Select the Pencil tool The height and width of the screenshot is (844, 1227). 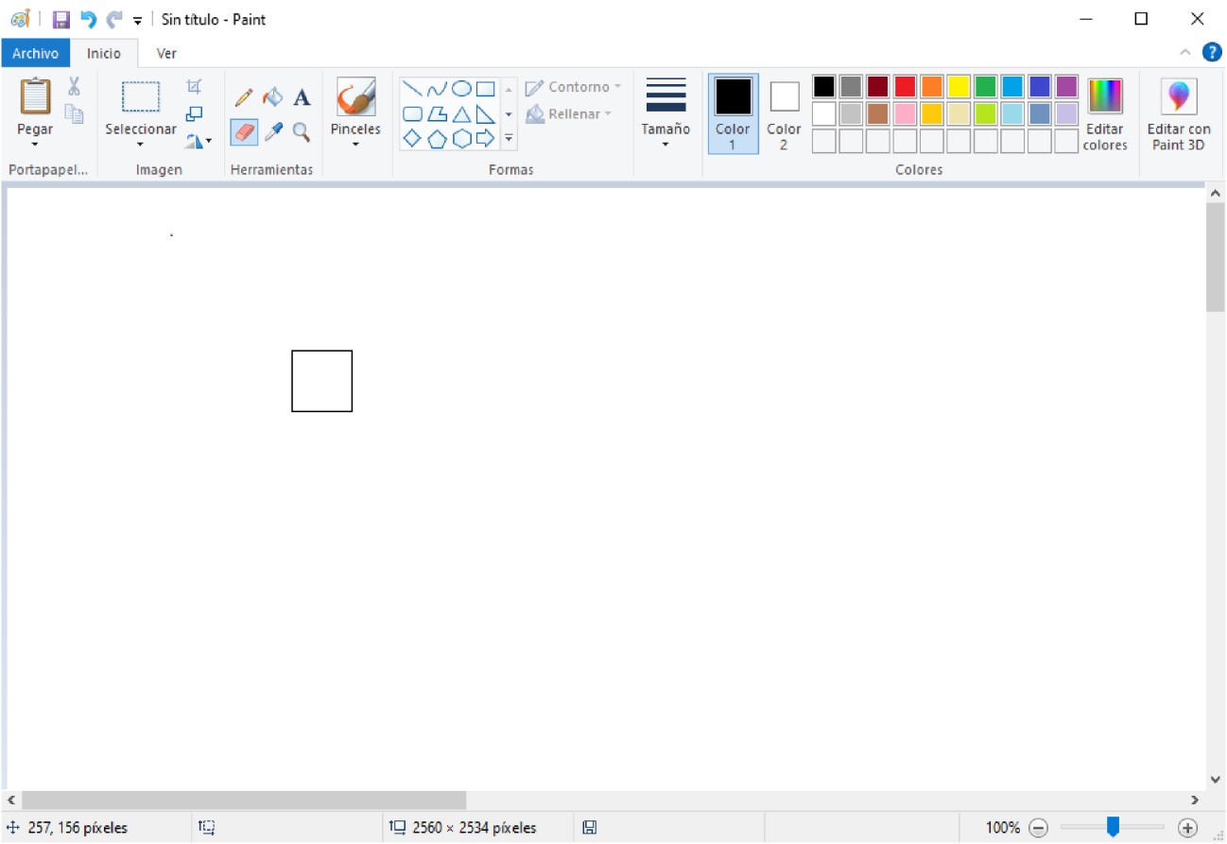tap(244, 97)
